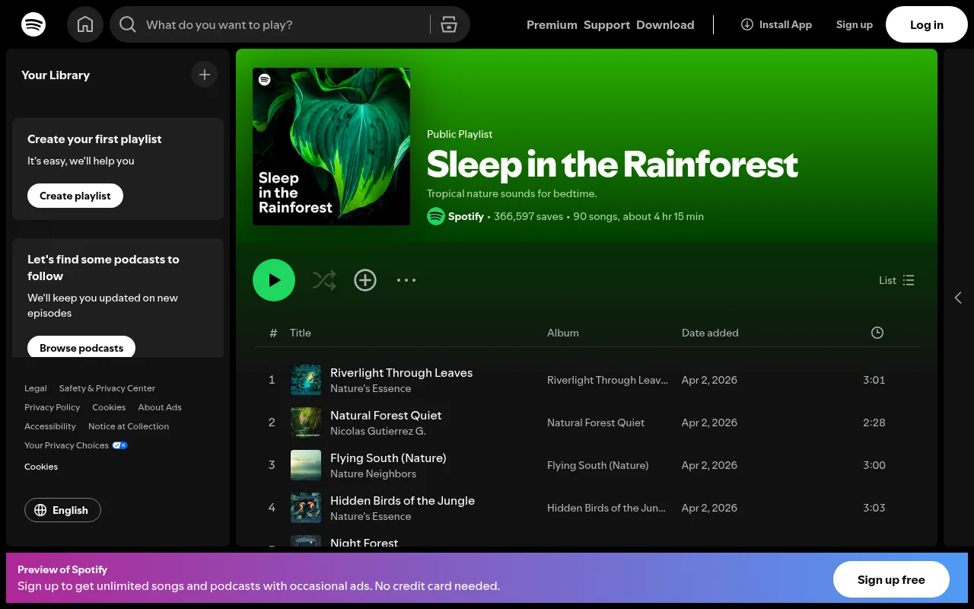Open Riverlight Through Leaves track thumbnail

pos(306,380)
